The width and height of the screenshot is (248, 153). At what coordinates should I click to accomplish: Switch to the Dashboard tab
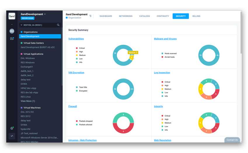coord(106,16)
